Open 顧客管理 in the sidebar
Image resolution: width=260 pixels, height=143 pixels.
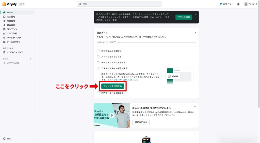(11, 25)
